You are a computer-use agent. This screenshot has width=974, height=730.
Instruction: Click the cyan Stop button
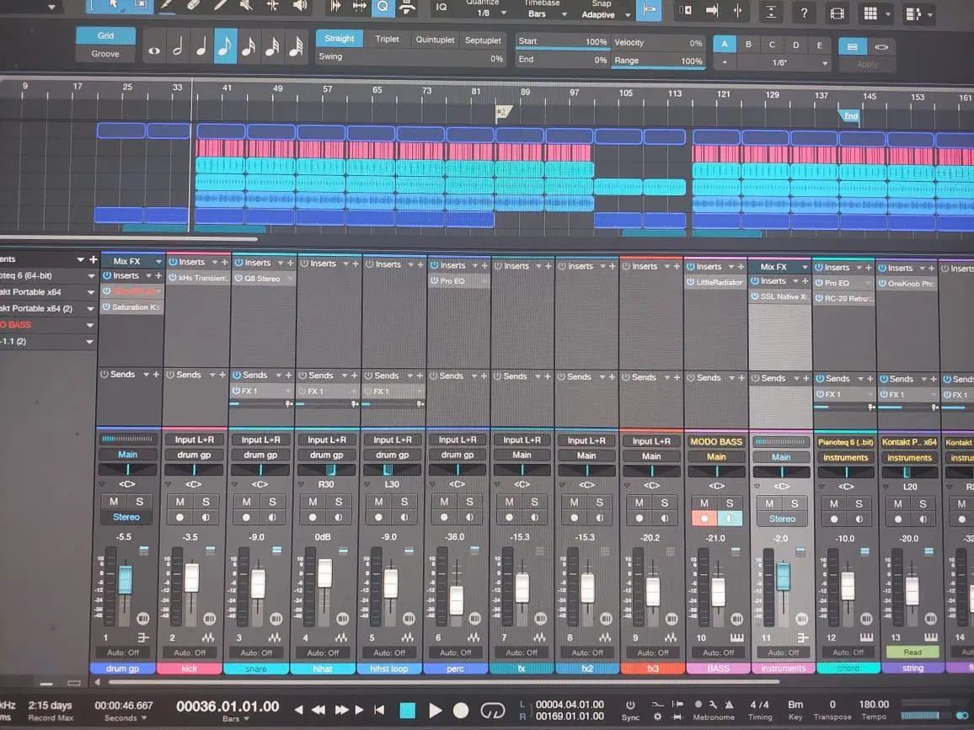(408, 710)
